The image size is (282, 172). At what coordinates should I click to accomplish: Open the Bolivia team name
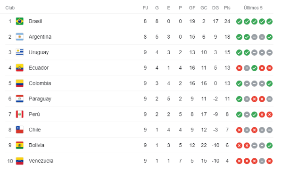(36, 145)
